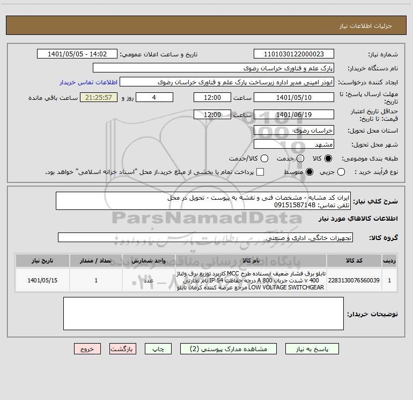
Task: Click the response deadline date 1401/05/10
Action: point(294,97)
